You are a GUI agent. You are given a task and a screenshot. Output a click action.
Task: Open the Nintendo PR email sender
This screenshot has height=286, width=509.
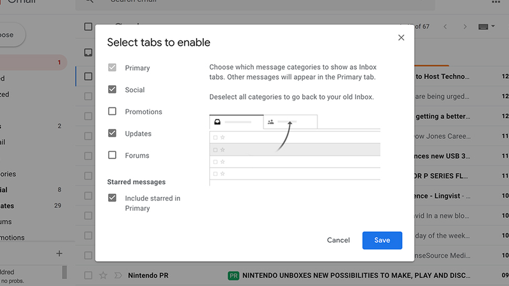point(148,275)
